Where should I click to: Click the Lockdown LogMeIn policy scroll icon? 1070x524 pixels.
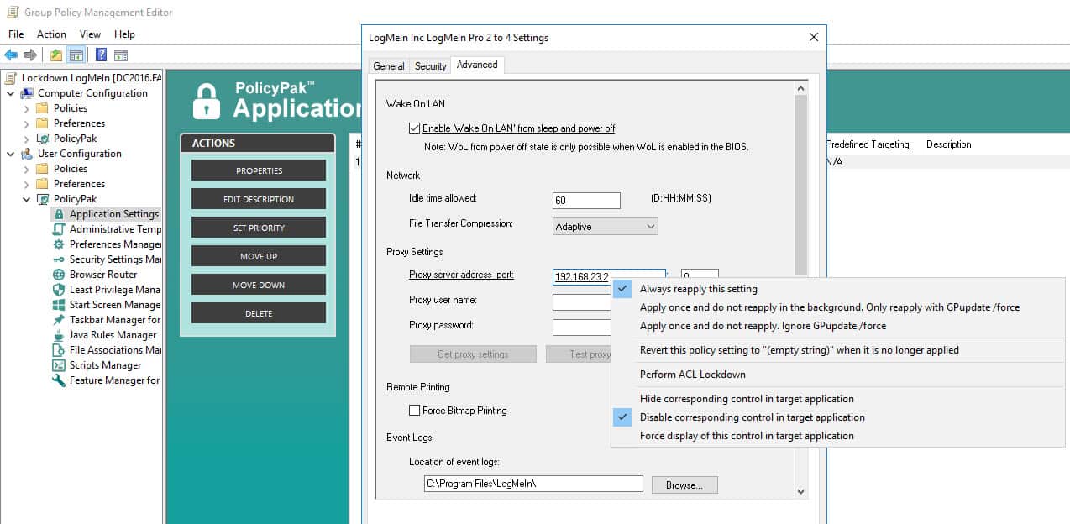pos(11,78)
